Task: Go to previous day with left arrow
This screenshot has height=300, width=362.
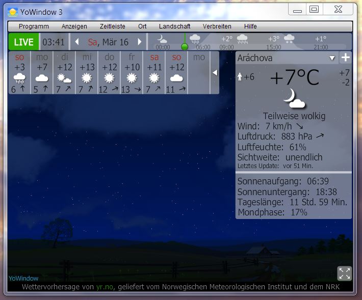Action: (77, 42)
